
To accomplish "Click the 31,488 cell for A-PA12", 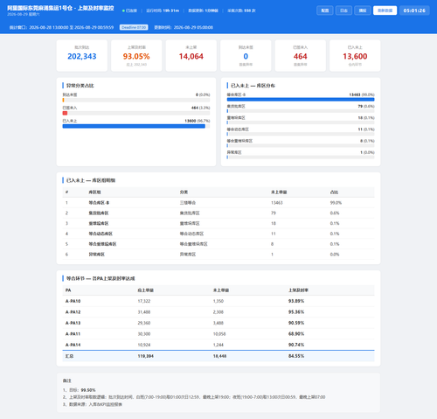I will click(144, 312).
